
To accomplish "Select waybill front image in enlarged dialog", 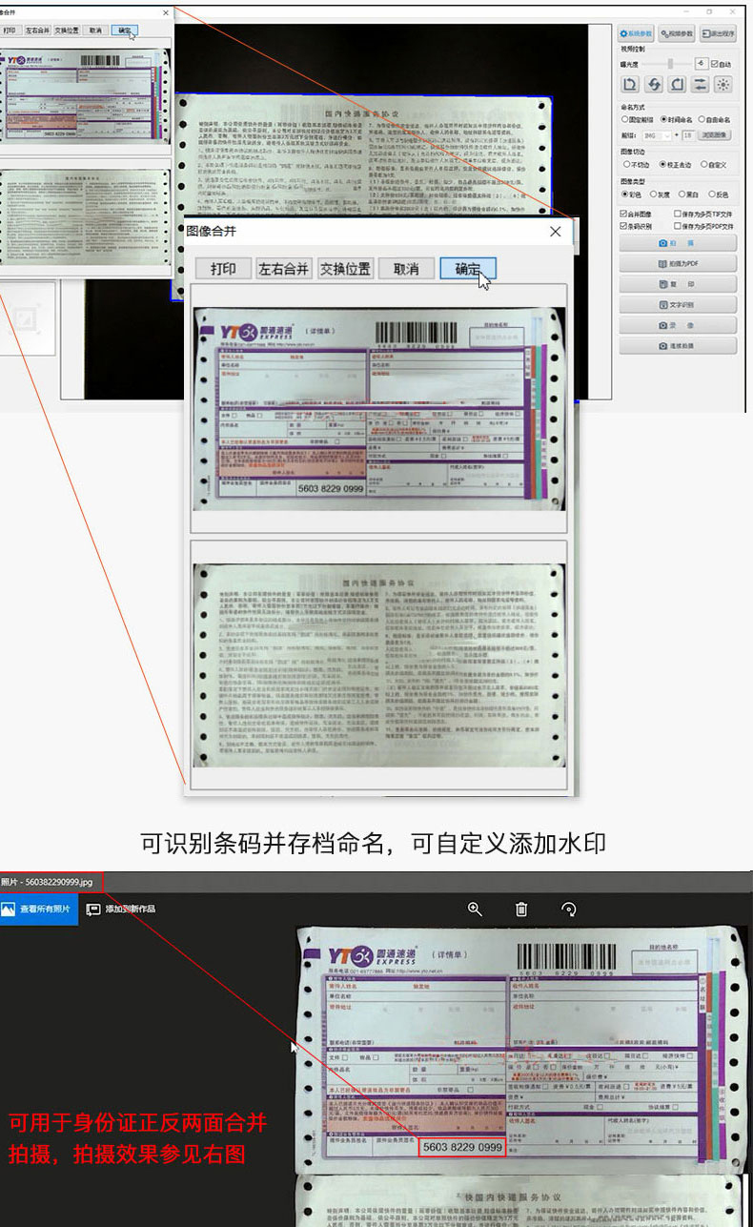I will pyautogui.click(x=378, y=408).
